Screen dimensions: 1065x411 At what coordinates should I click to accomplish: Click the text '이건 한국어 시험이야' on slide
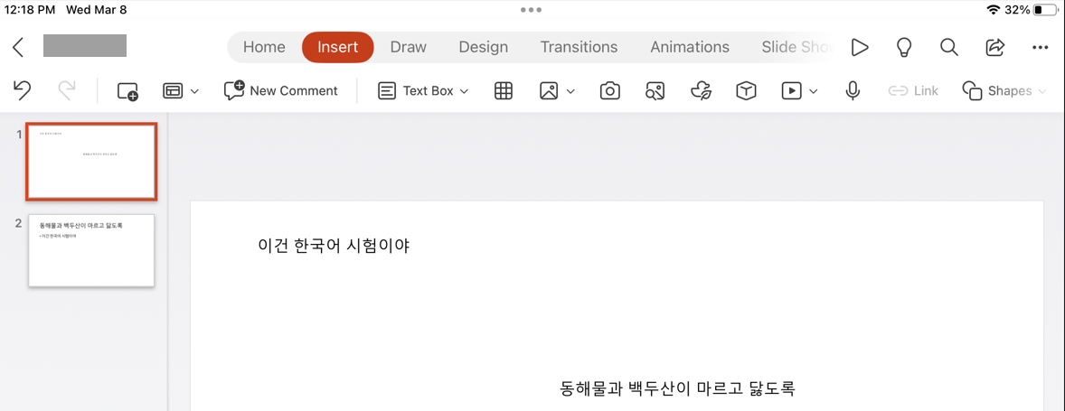[x=334, y=246]
